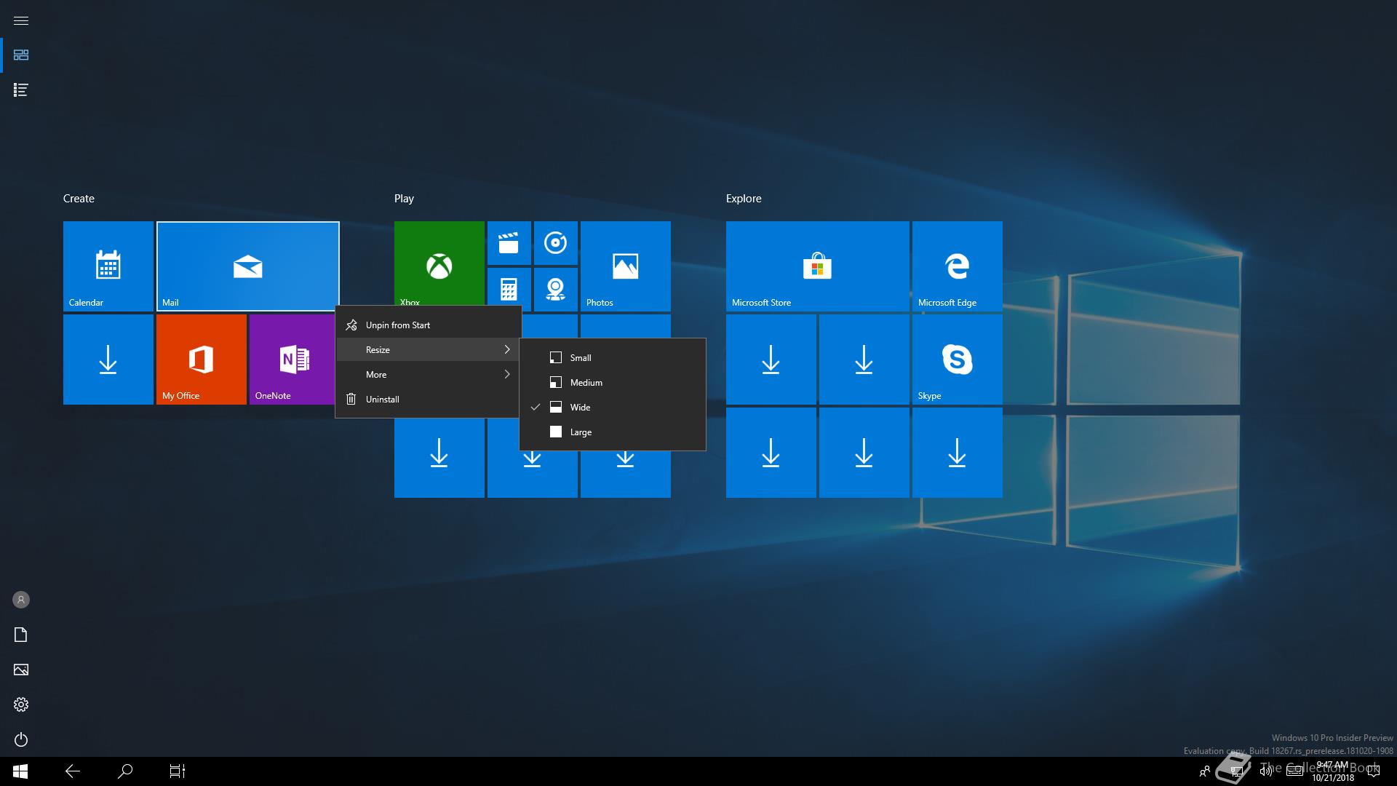This screenshot has width=1397, height=786.
Task: Open the Microsoft Edge tile
Action: pos(957,266)
